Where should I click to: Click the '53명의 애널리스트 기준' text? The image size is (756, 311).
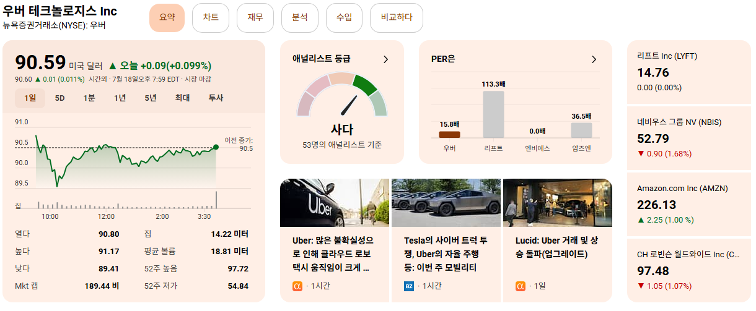[342, 145]
